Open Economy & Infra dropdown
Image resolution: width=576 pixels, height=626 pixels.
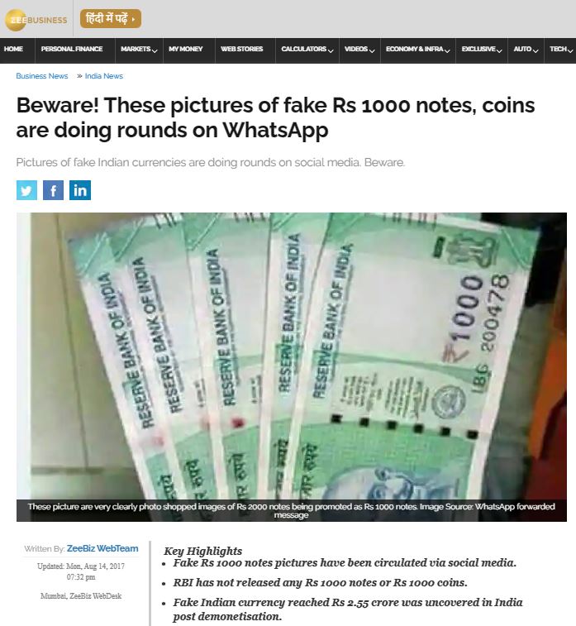(417, 49)
